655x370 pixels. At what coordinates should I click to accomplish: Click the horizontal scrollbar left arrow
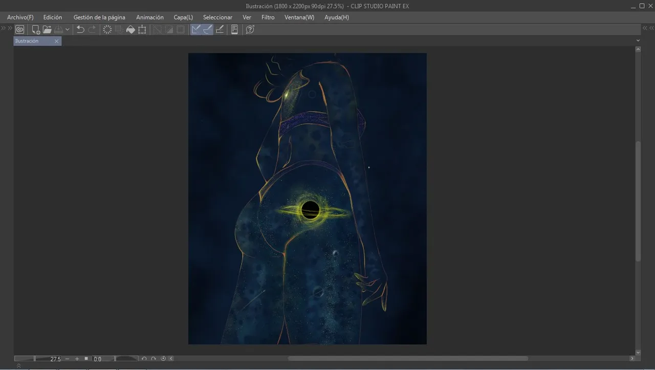click(171, 359)
